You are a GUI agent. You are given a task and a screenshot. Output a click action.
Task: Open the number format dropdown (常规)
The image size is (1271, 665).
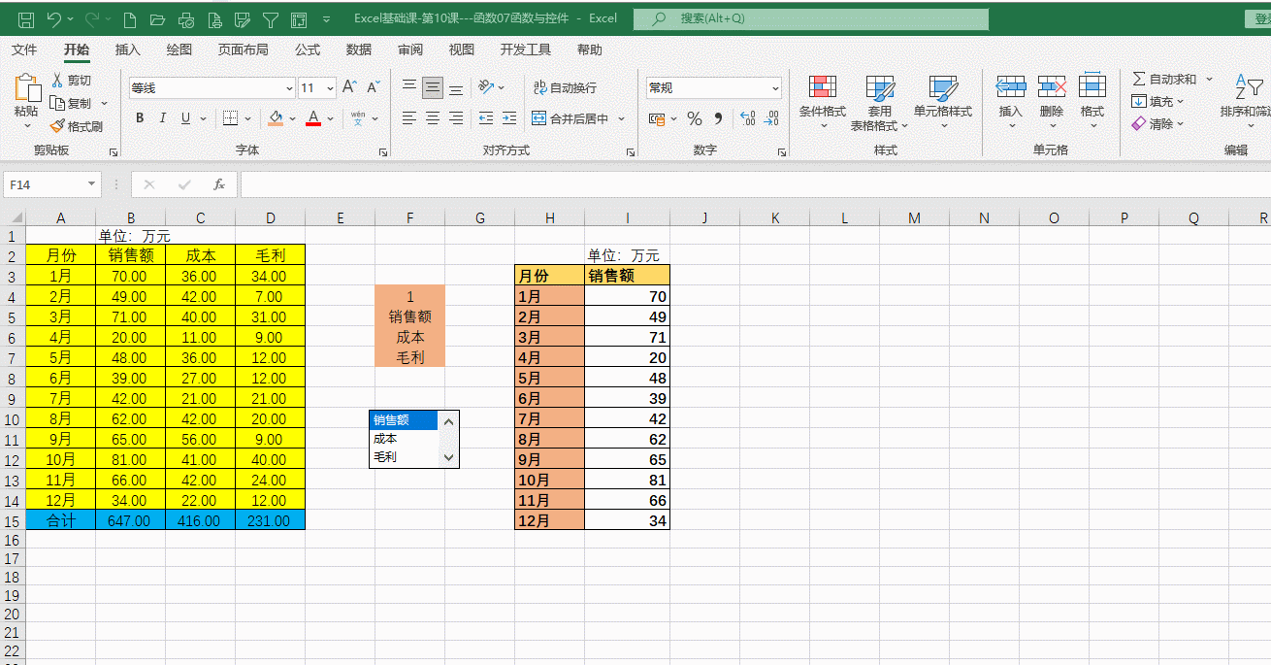pyautogui.click(x=775, y=88)
